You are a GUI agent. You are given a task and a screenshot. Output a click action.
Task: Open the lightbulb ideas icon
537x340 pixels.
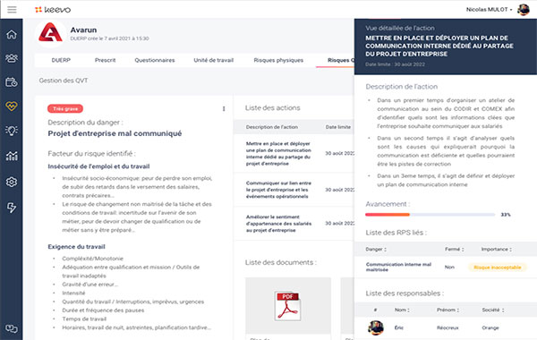[x=12, y=131]
